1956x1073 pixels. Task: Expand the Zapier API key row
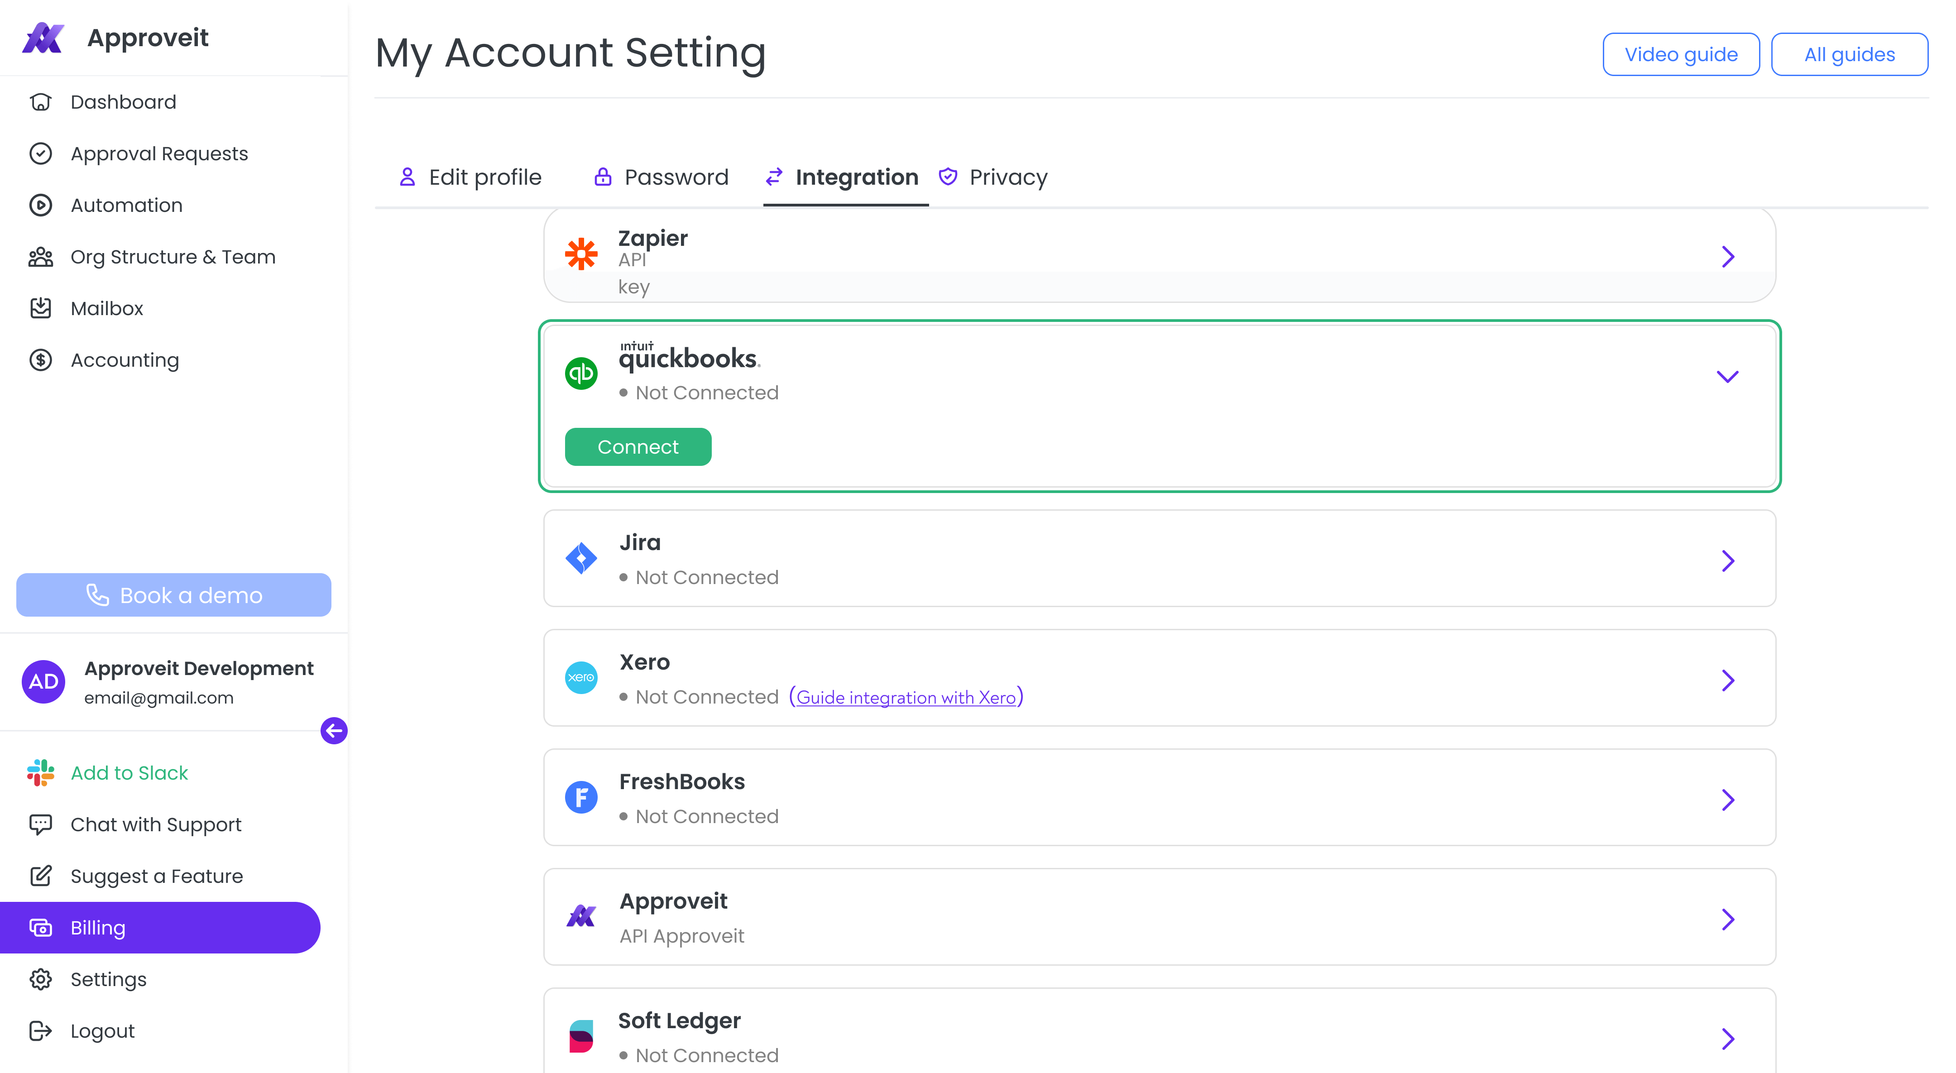[x=1727, y=257]
